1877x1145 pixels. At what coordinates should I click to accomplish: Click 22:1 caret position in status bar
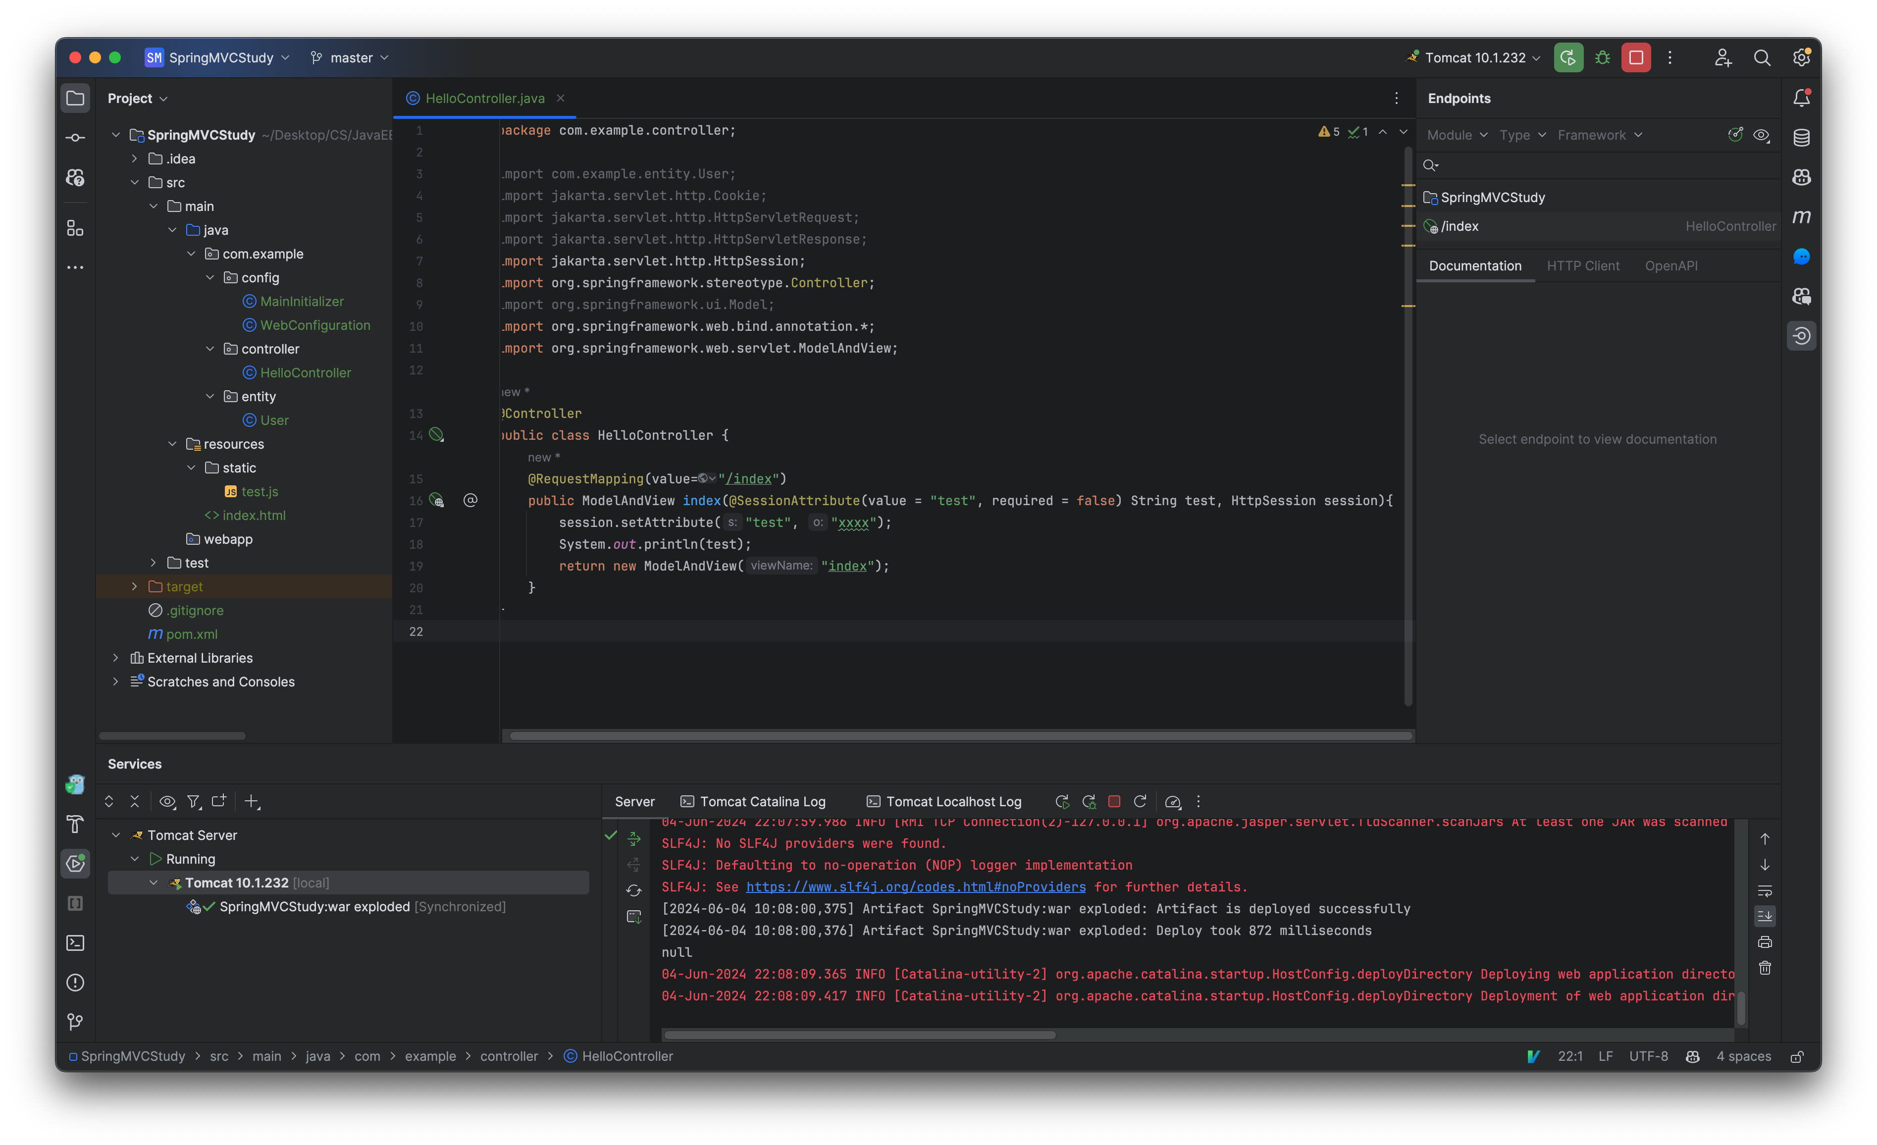[1569, 1057]
